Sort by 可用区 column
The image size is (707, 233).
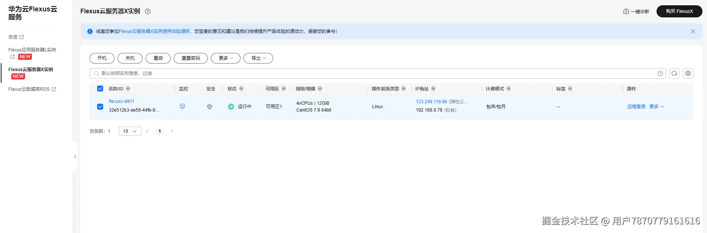pos(284,89)
